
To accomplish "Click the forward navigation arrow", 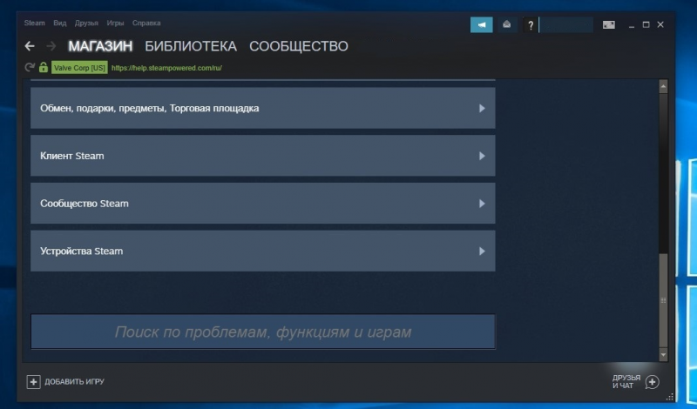I will click(51, 46).
